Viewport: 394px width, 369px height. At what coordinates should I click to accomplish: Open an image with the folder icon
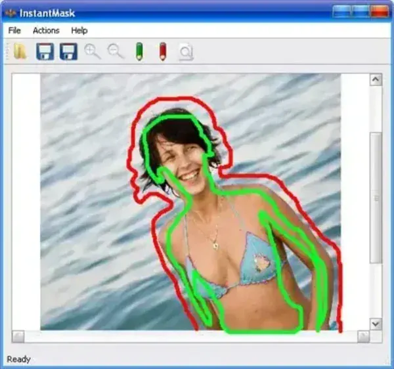(x=20, y=51)
